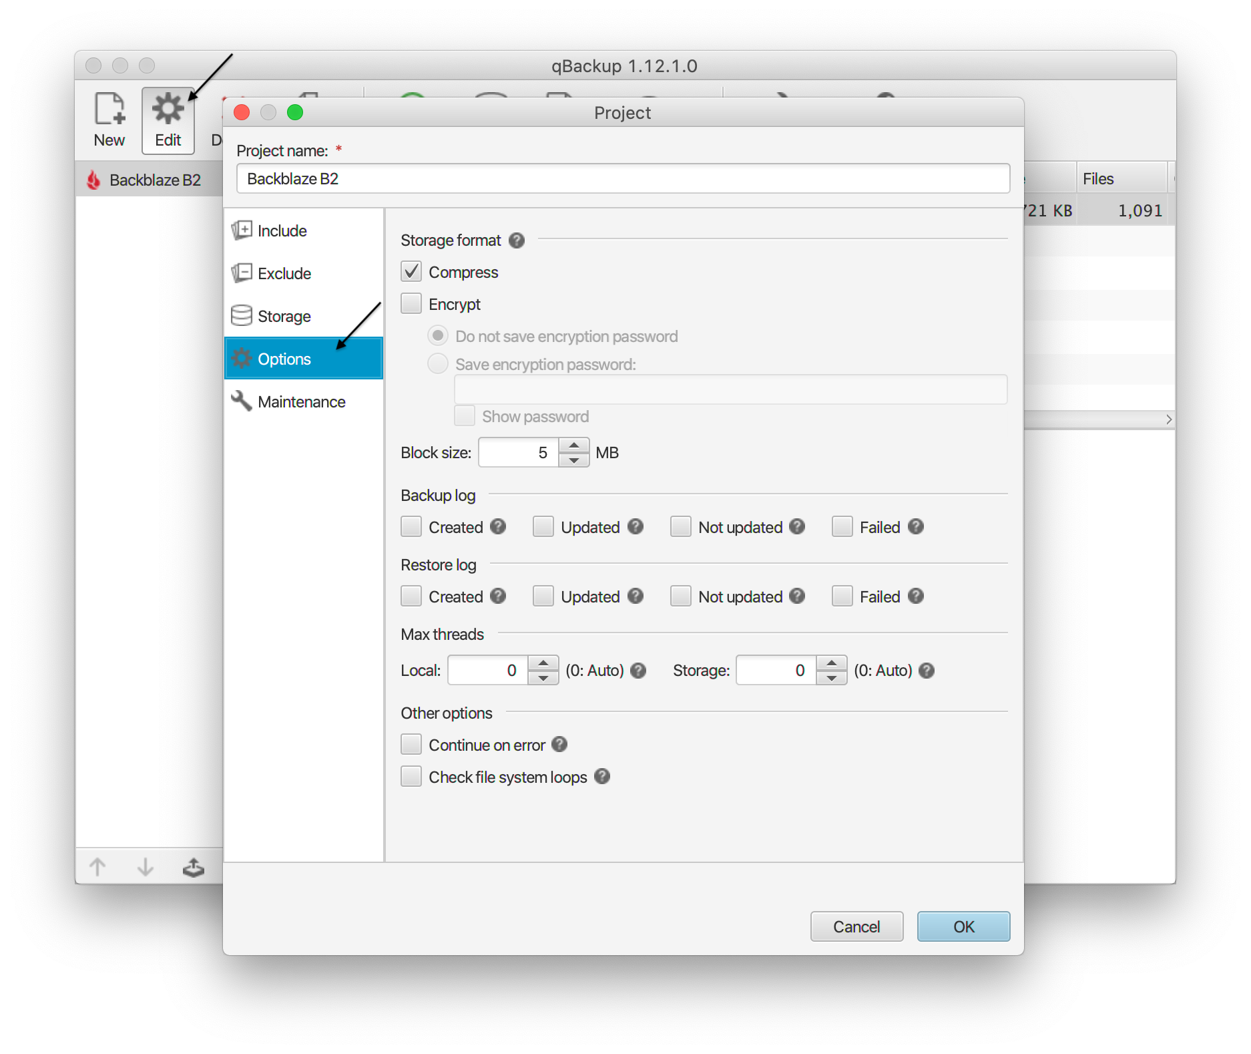The height and width of the screenshot is (1054, 1251).
Task: Open the Maintenance section
Action: [304, 402]
